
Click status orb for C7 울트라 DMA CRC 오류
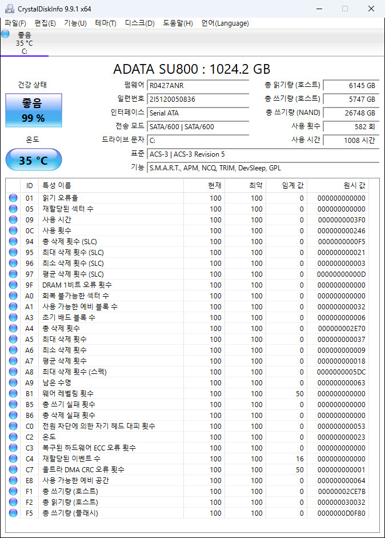pos(13,470)
